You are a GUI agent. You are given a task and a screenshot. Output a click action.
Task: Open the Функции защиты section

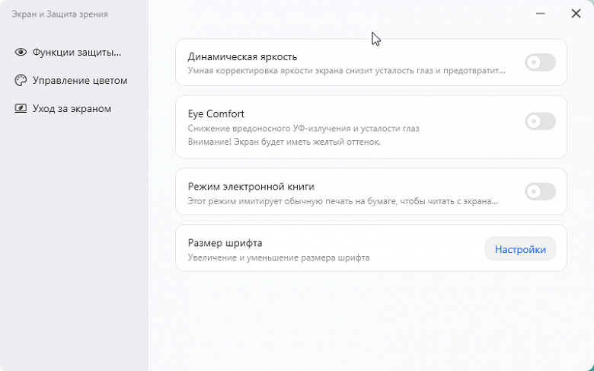pyautogui.click(x=77, y=53)
